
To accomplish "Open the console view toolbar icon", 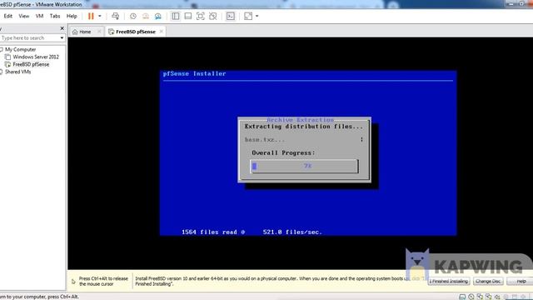I will 231,16.
